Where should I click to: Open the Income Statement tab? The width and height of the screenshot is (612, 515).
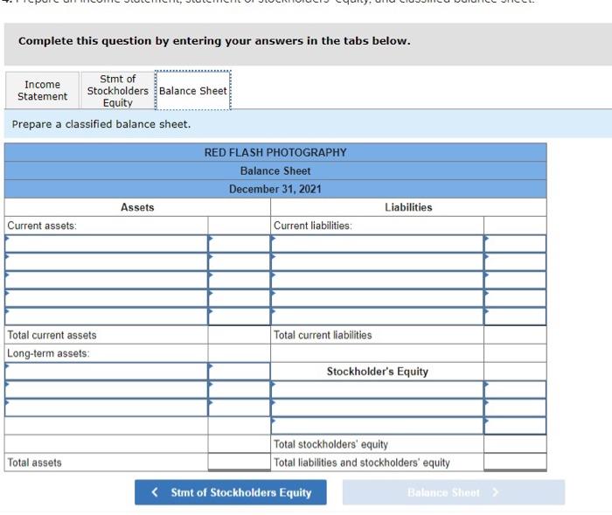pos(42,90)
